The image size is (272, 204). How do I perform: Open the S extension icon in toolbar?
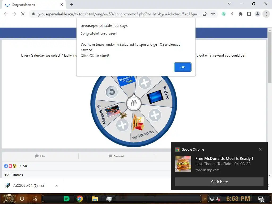(232, 14)
